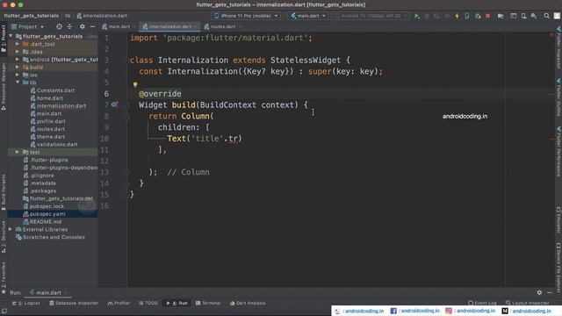Open profile.dart in project tree

click(x=51, y=121)
